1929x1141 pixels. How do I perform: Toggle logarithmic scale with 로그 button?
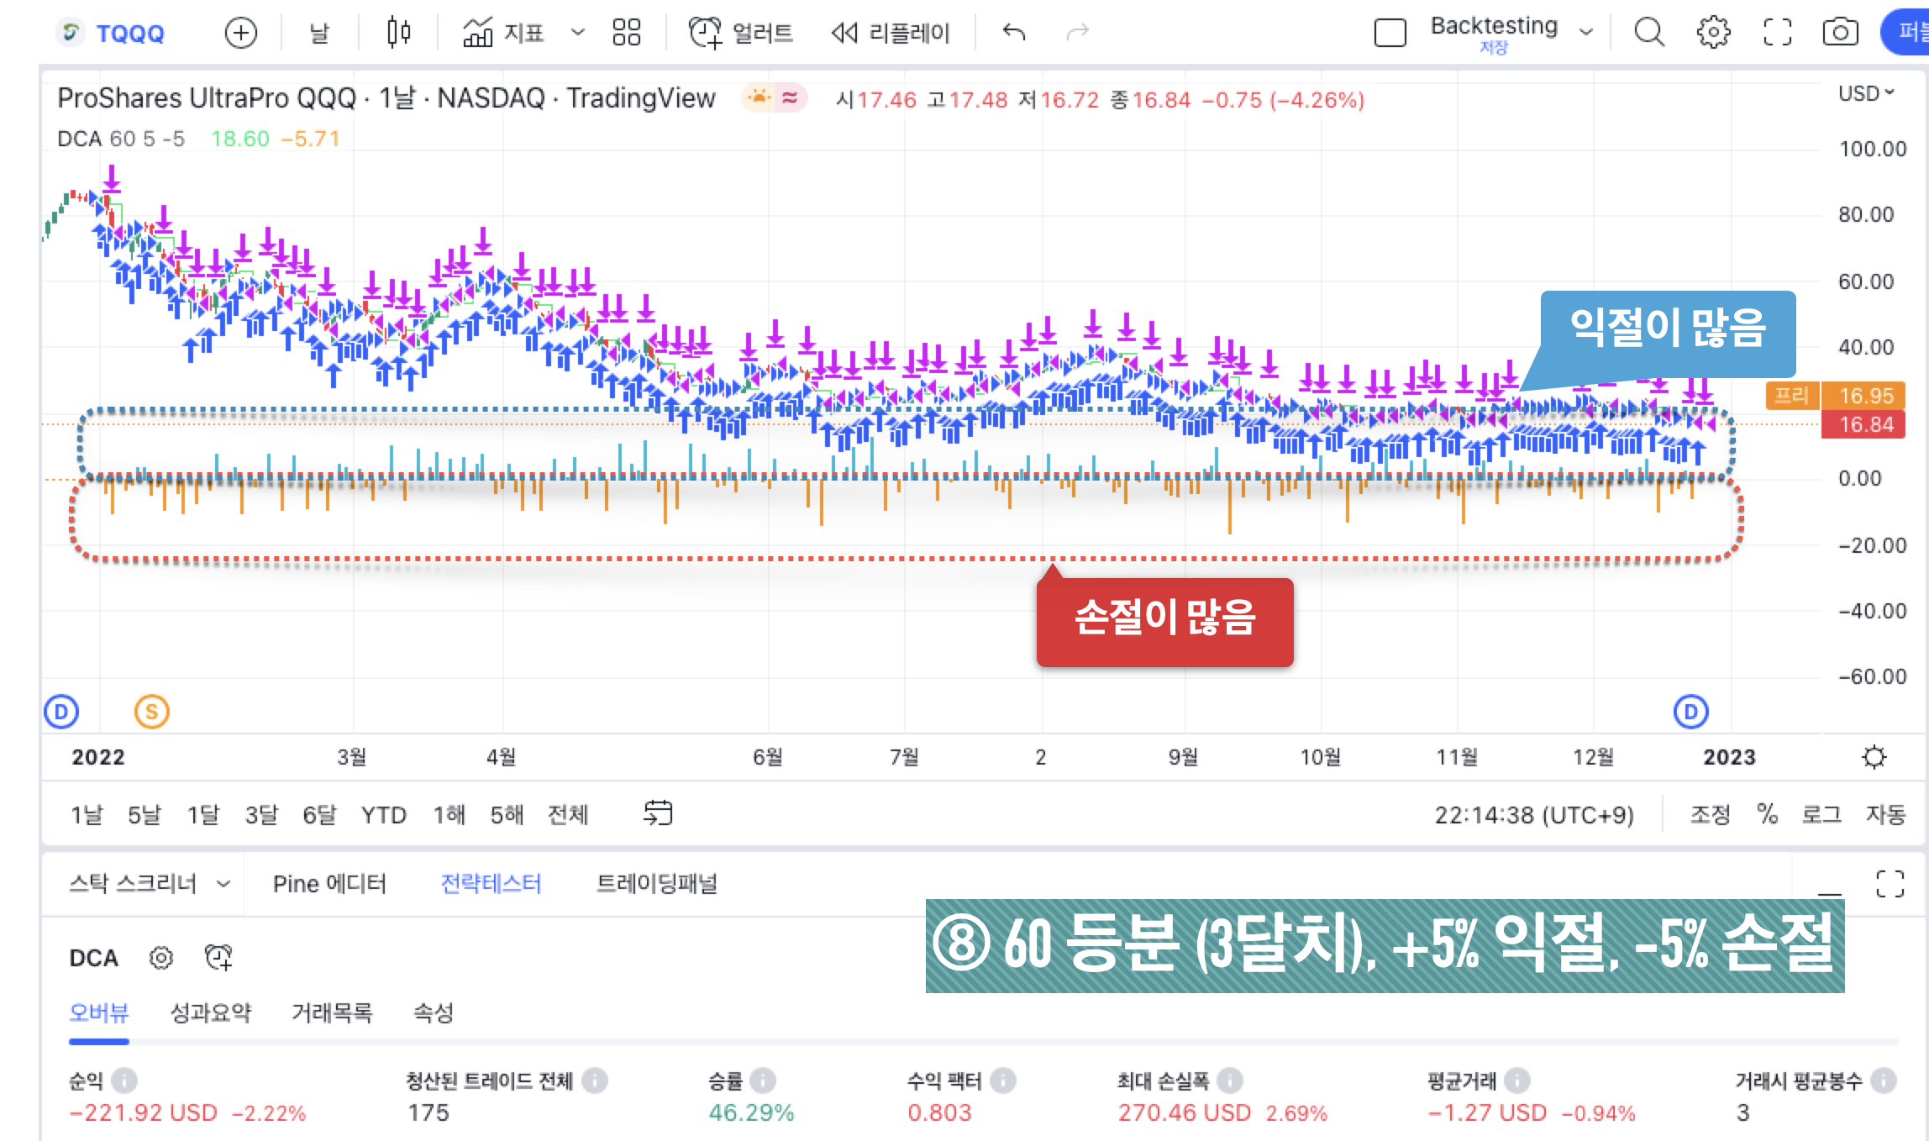[1821, 813]
